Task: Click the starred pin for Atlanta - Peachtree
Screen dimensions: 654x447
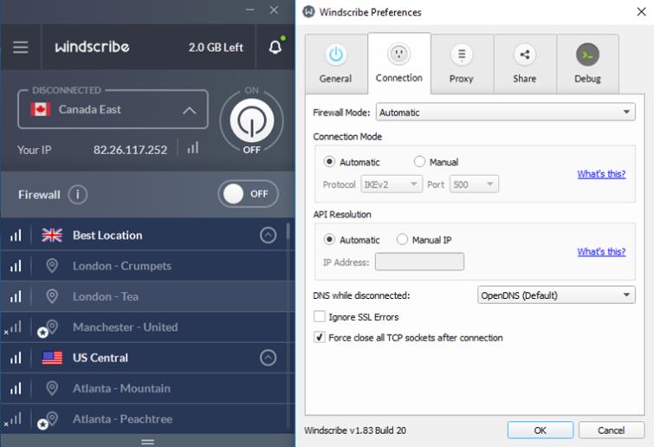Action: (x=48, y=420)
